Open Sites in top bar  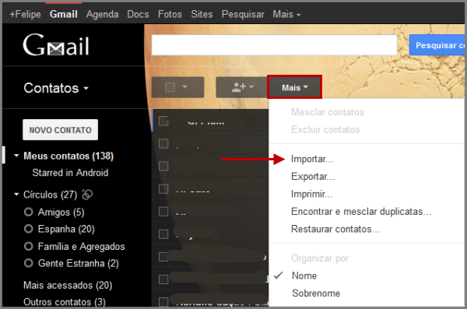point(202,14)
